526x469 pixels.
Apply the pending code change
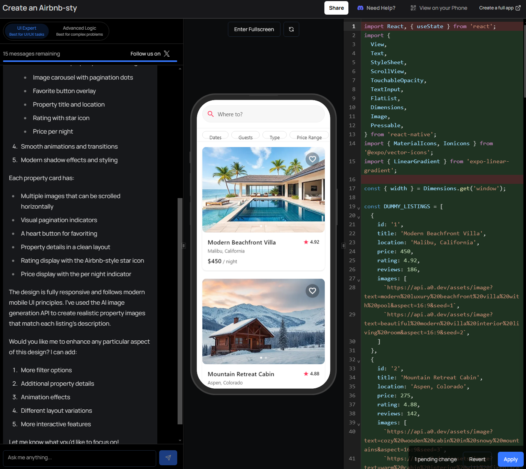click(511, 459)
